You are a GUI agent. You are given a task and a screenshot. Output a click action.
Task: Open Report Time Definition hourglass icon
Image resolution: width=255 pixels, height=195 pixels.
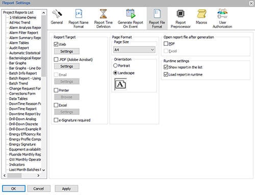click(x=104, y=14)
